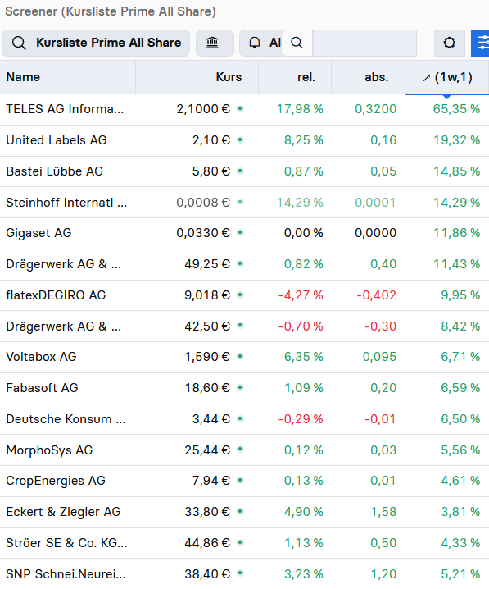
Task: Sort by the Kurs column header
Action: coord(229,77)
